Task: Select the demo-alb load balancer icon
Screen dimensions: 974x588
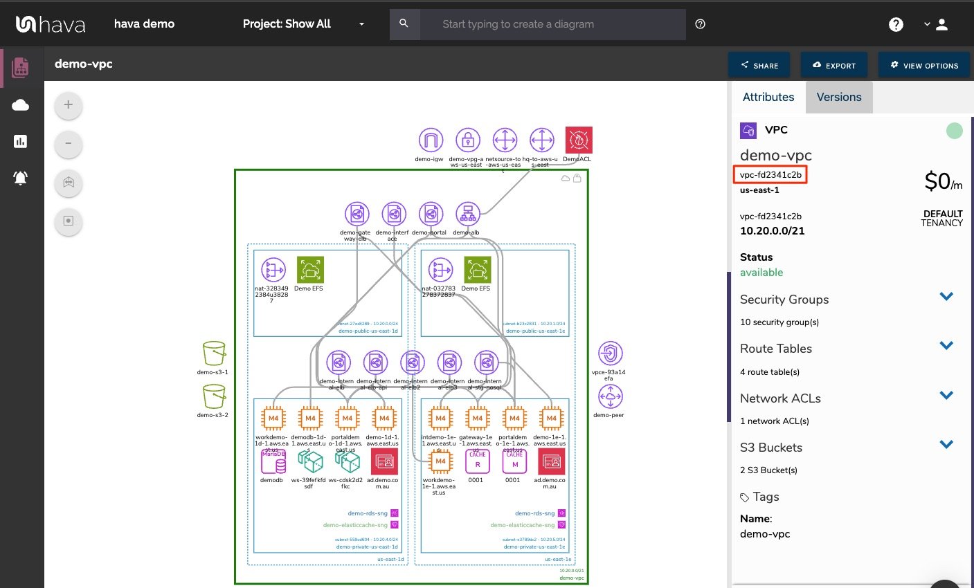Action: tap(467, 214)
